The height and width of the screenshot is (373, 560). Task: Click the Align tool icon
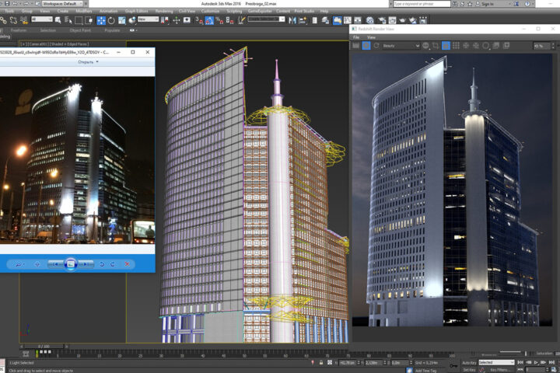(x=303, y=21)
